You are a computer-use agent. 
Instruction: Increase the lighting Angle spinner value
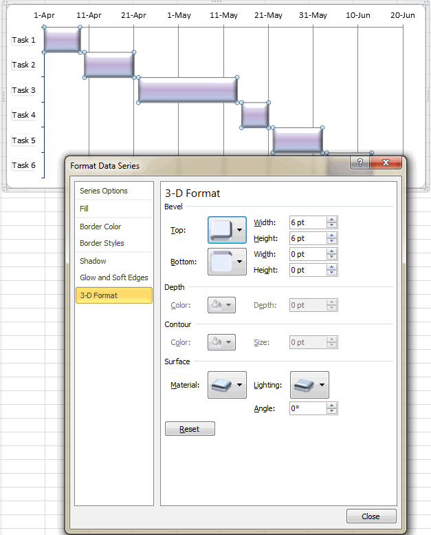click(x=332, y=406)
